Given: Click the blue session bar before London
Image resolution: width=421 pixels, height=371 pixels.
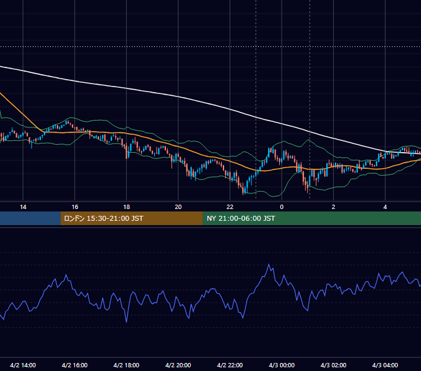Looking at the screenshot, I should coord(30,218).
